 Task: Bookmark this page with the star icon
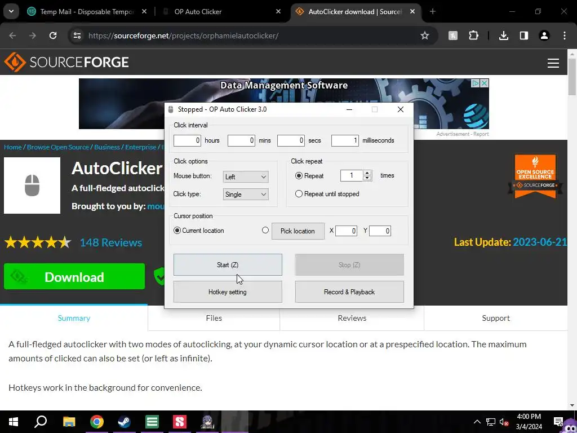(425, 36)
